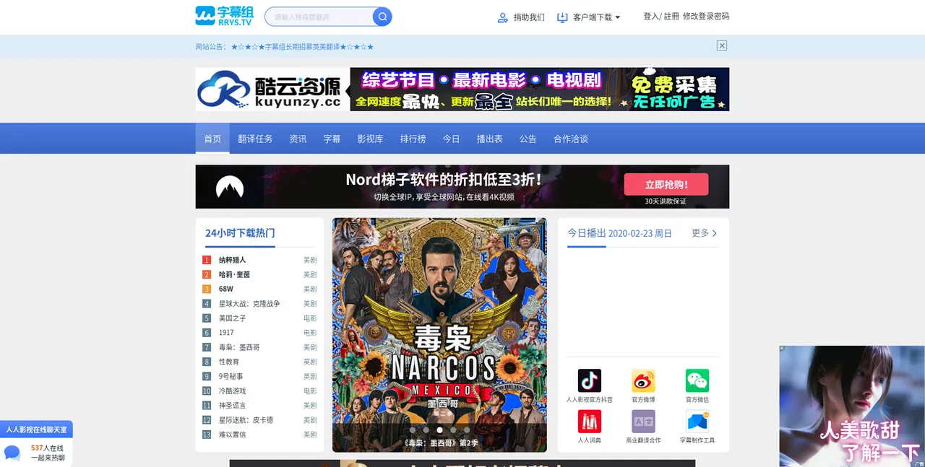Click the 登入 login link
Image resolution: width=925 pixels, height=467 pixels.
651,16
